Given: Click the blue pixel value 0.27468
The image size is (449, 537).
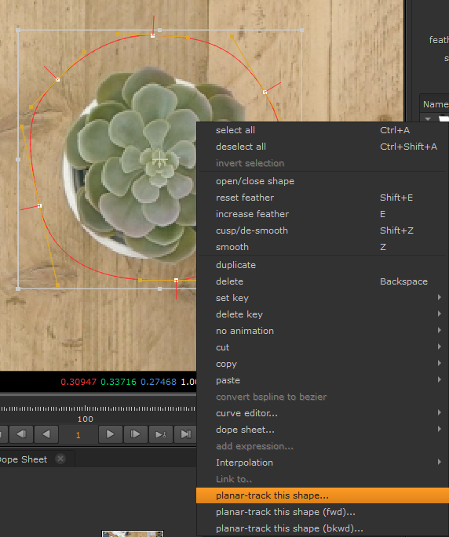Looking at the screenshot, I should tap(159, 382).
